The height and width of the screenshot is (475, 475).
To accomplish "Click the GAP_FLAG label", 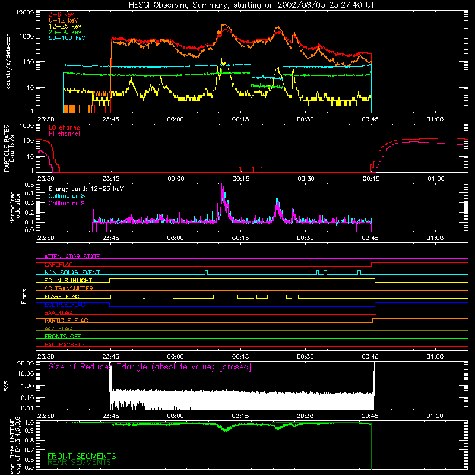I will pos(58,264).
